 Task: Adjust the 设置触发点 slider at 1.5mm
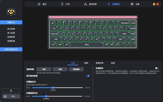click(53, 88)
